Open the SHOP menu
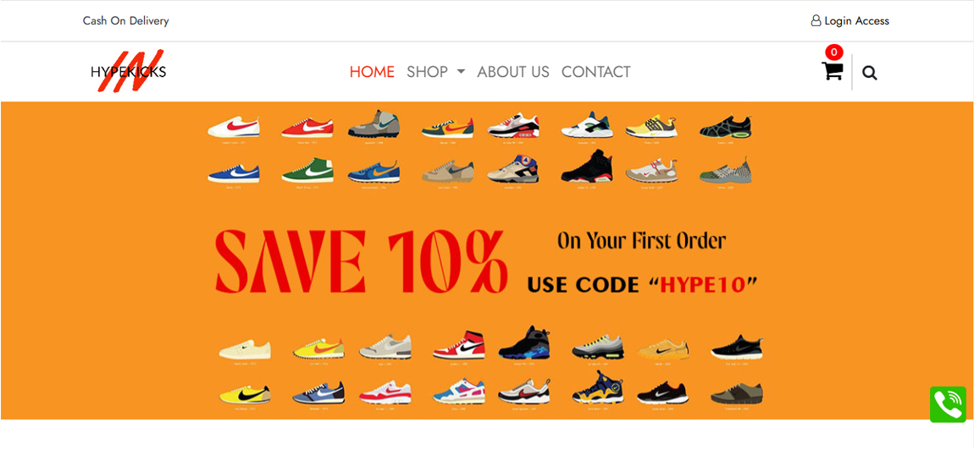Screen dimensions: 974x449 click(x=428, y=72)
